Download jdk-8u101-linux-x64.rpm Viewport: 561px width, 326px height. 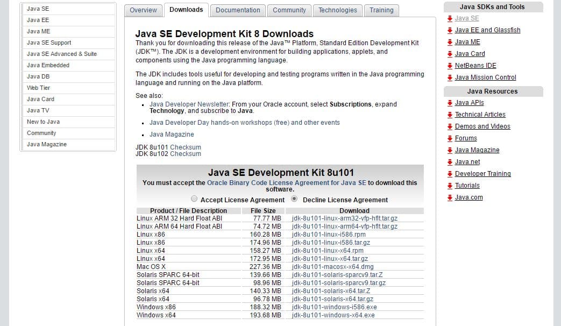coord(328,251)
